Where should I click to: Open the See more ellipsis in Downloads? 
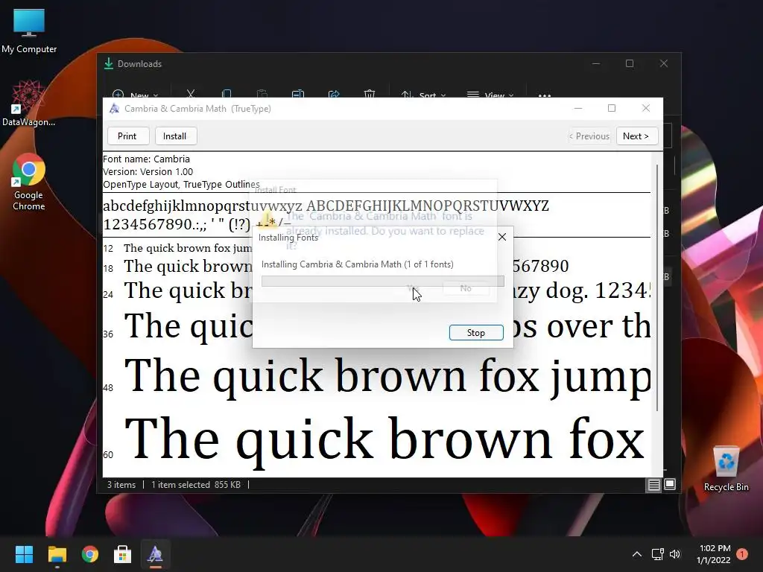pos(545,95)
